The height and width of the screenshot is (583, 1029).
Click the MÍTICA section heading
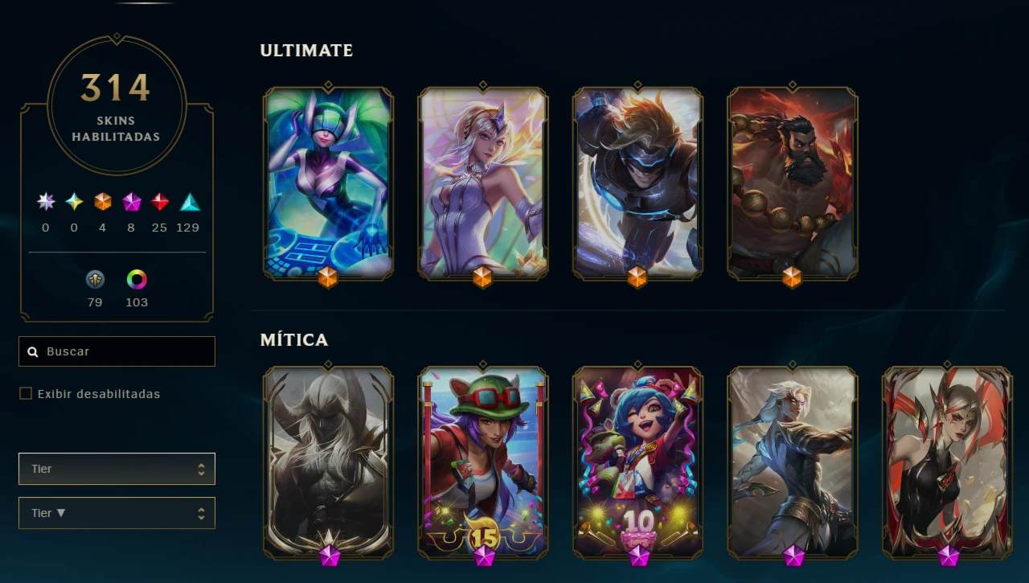pos(294,339)
